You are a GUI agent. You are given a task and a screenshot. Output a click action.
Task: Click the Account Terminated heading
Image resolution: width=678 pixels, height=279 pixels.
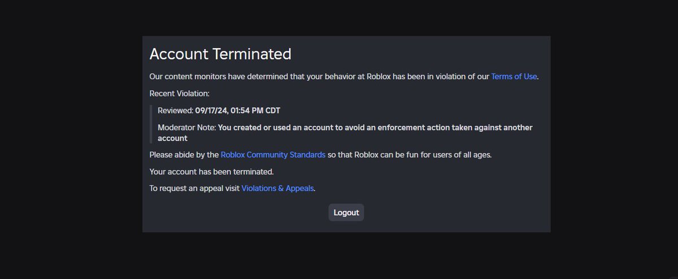(x=220, y=54)
